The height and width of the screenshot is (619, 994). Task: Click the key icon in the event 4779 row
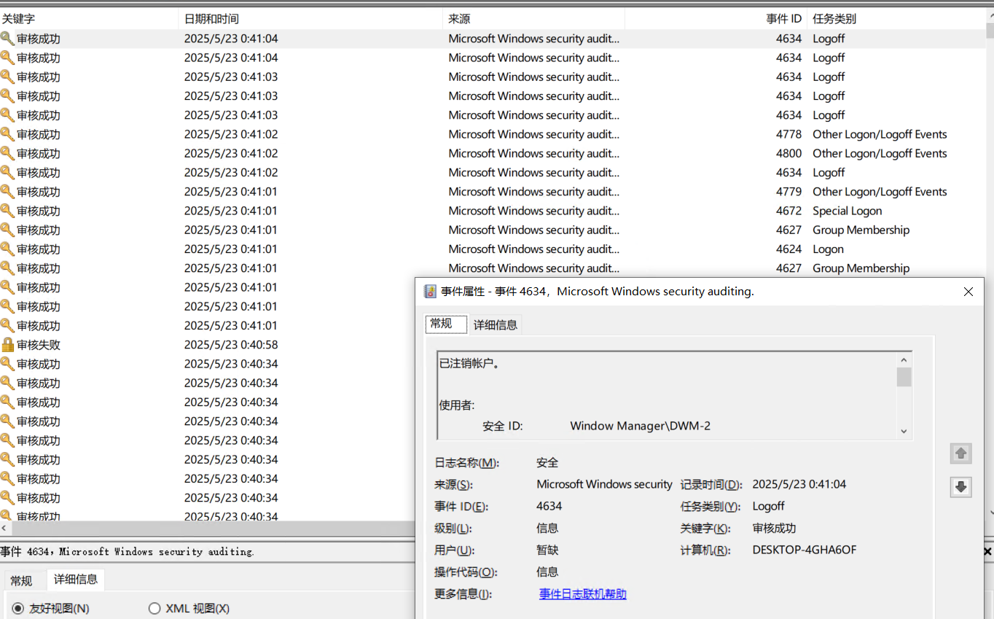tap(7, 192)
